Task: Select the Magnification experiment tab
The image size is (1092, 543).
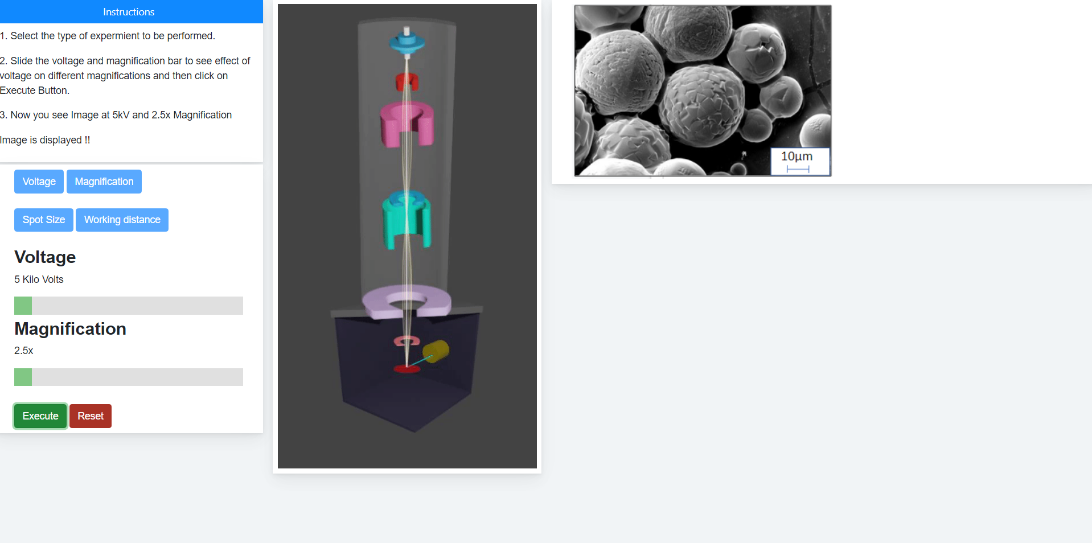Action: click(104, 182)
